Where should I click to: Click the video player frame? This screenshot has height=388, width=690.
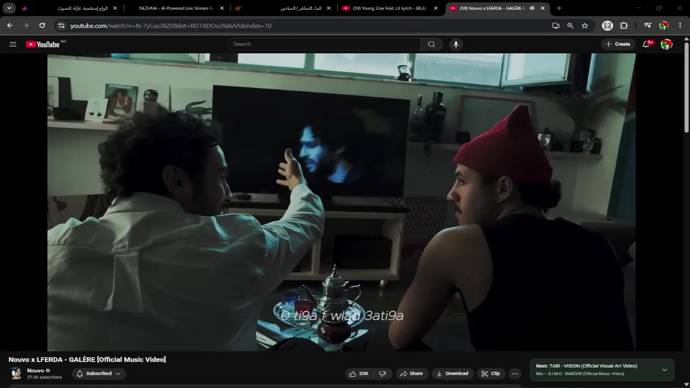[341, 202]
